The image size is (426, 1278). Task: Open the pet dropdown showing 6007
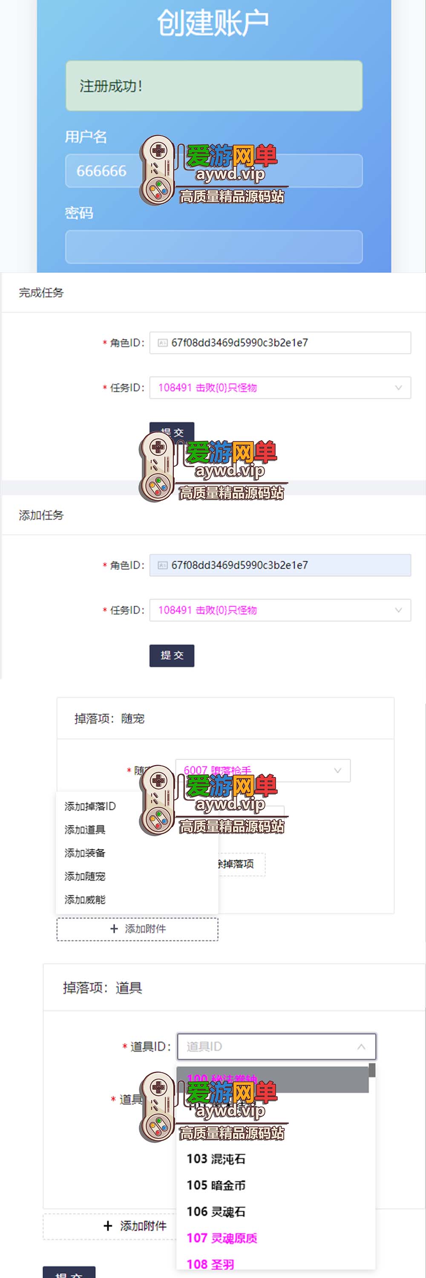pyautogui.click(x=263, y=771)
